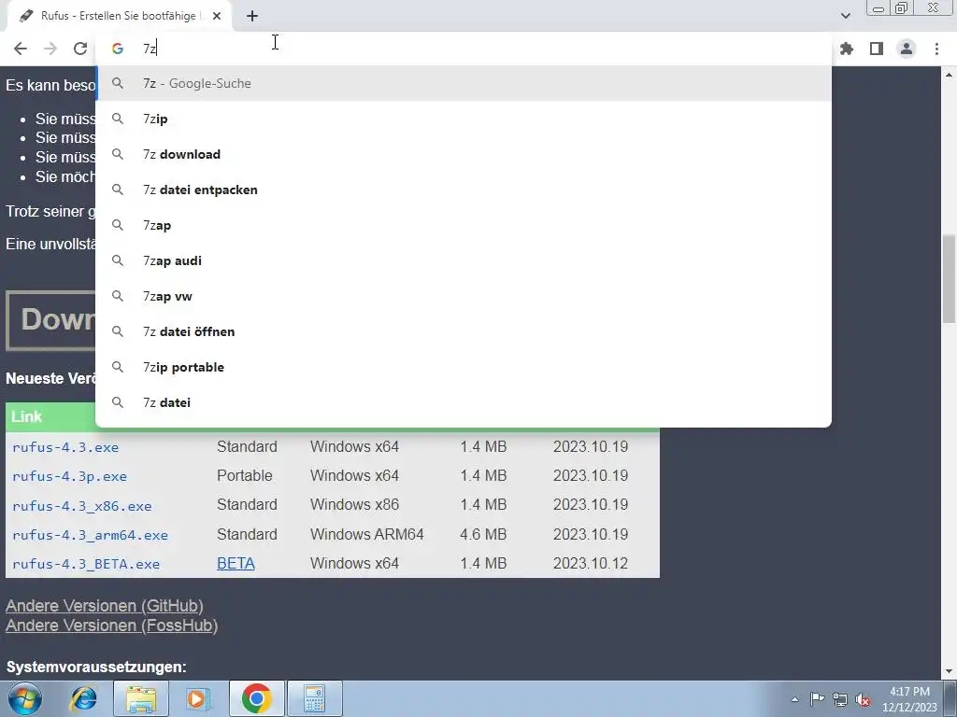Close the Rufus tab
Image resolution: width=957 pixels, height=717 pixels.
216,16
